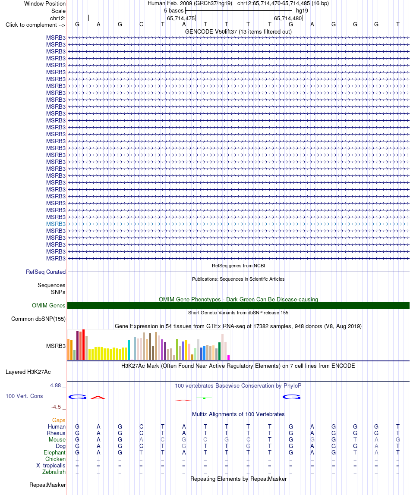The height and width of the screenshot is (495, 410).
Task: Select the light-blue highlighted MSRB3 transcript label
Action: tap(56, 224)
